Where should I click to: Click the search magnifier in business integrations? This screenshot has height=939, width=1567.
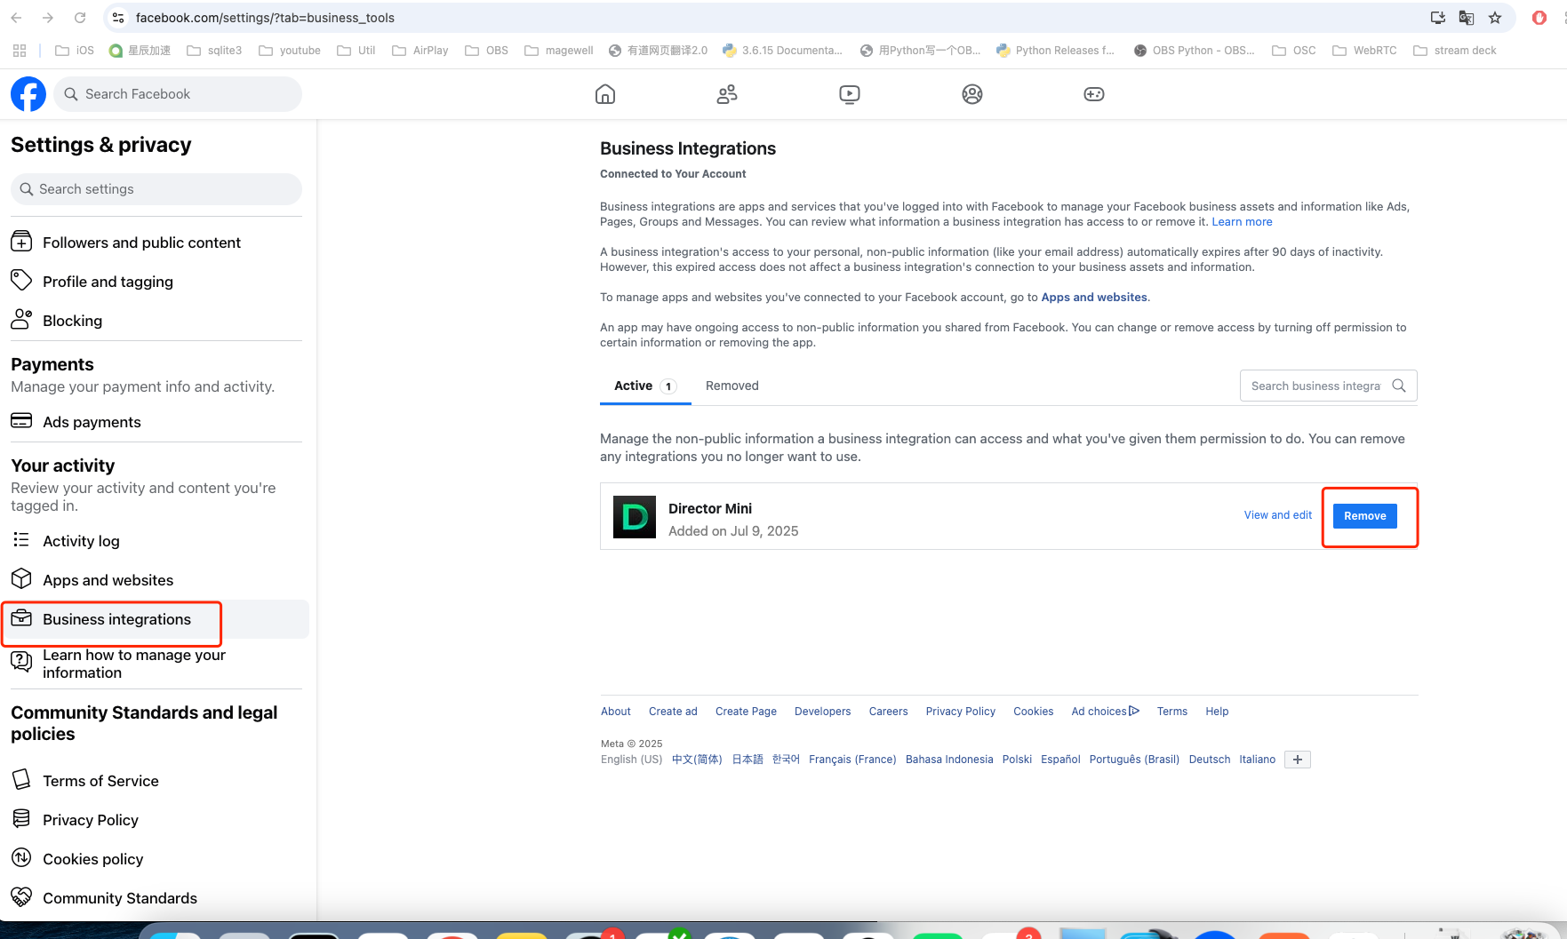pos(1399,386)
